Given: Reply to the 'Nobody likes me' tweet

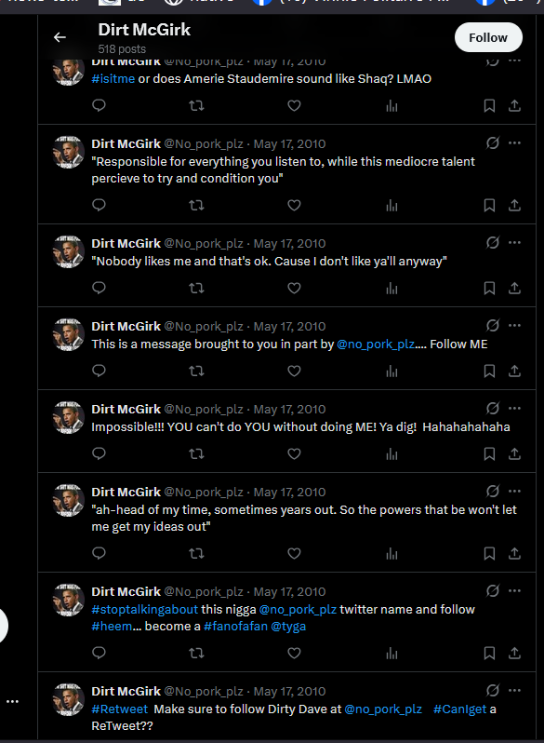Looking at the screenshot, I should coord(99,288).
